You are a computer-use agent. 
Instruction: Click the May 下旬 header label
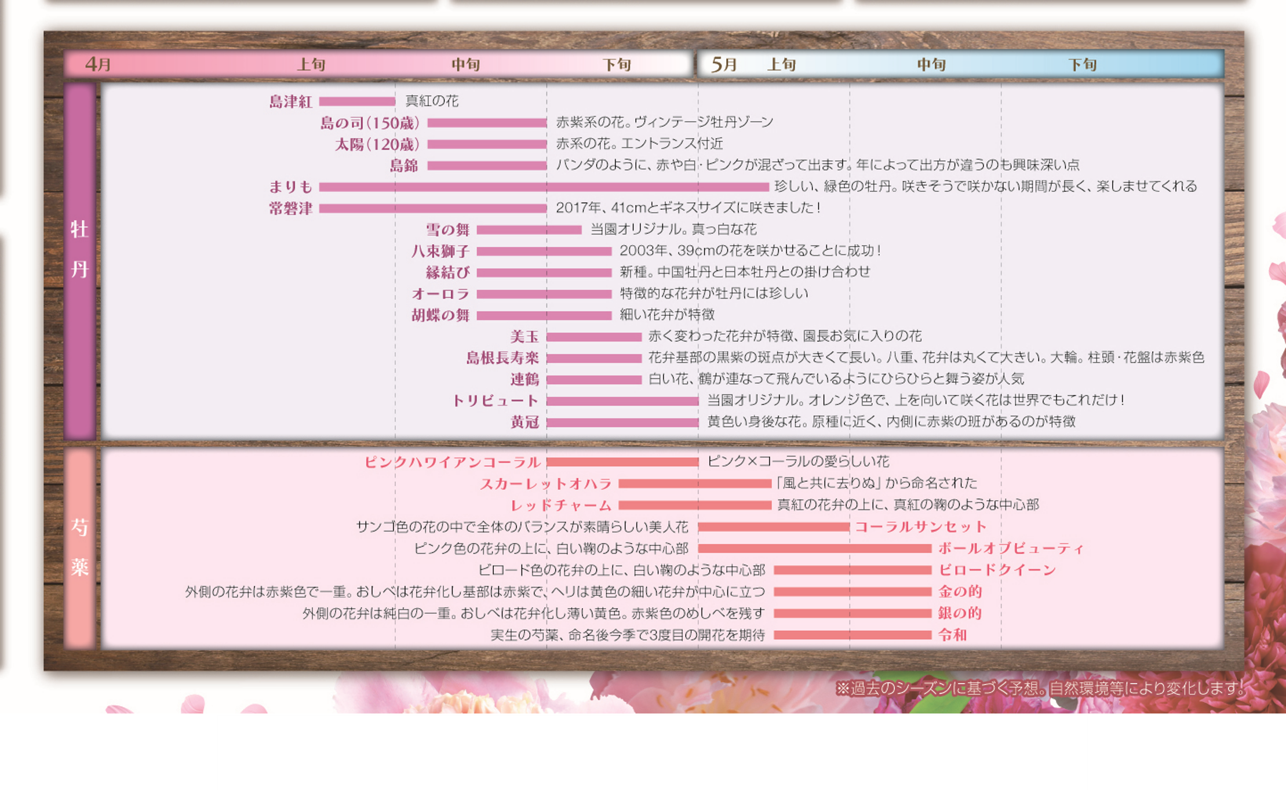[1082, 64]
